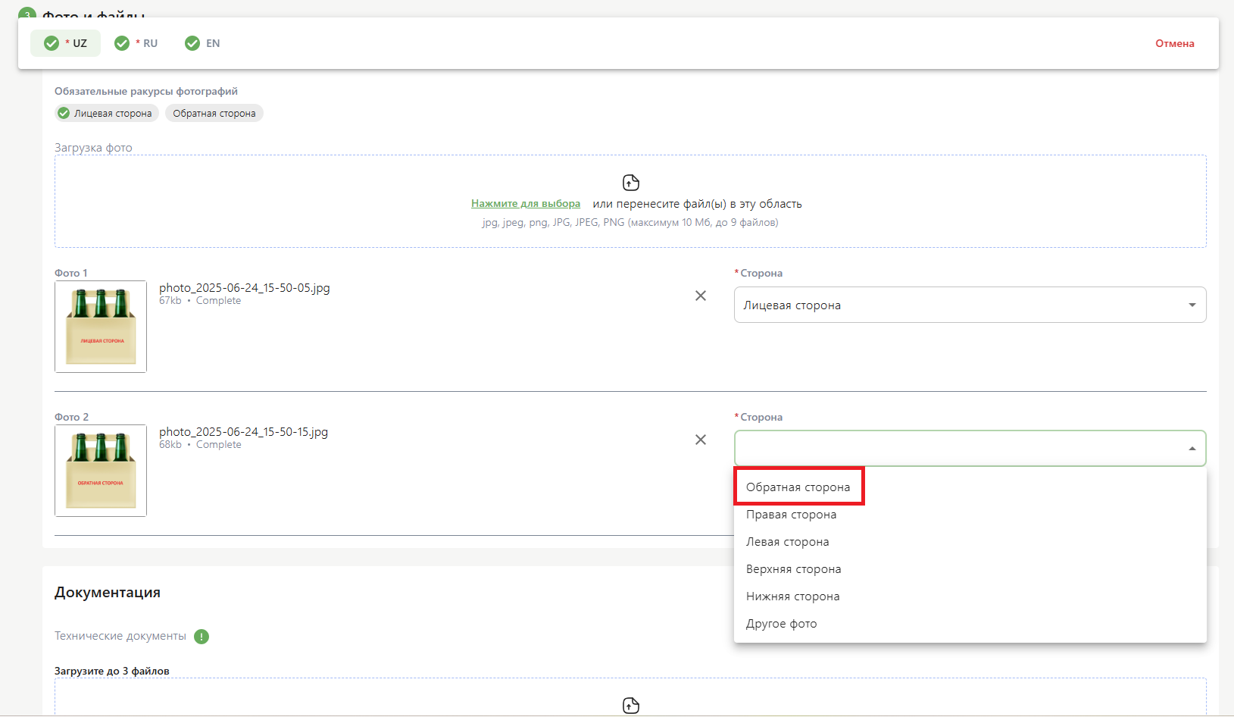Viewport: 1234px width, 717px height.
Task: Select the Лицевая сторона chip
Action: pyautogui.click(x=106, y=114)
